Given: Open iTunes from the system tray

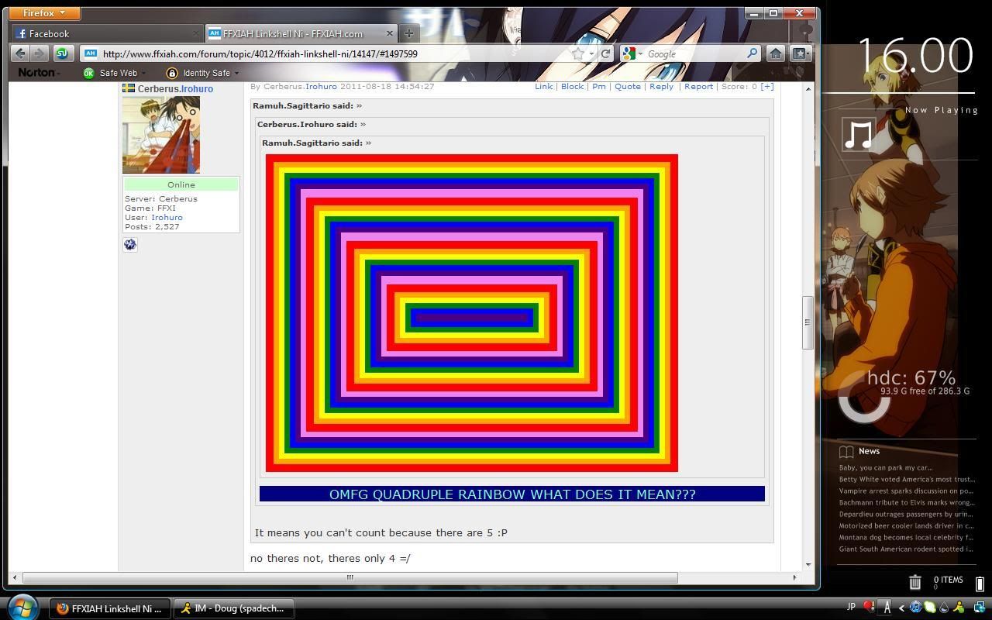Looking at the screenshot, I should click(916, 608).
